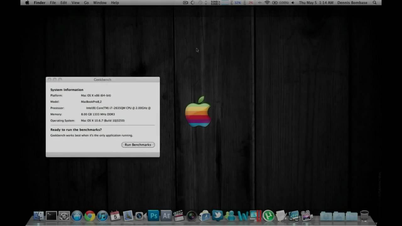Open Spotlight search in the menu bar
Viewport: 402px width, 226px height.
(374, 3)
